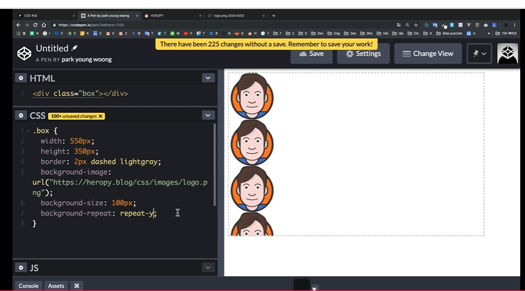Image resolution: width=525 pixels, height=291 pixels.
Task: Switch to the HEROPY browser tab
Action: pyautogui.click(x=171, y=15)
